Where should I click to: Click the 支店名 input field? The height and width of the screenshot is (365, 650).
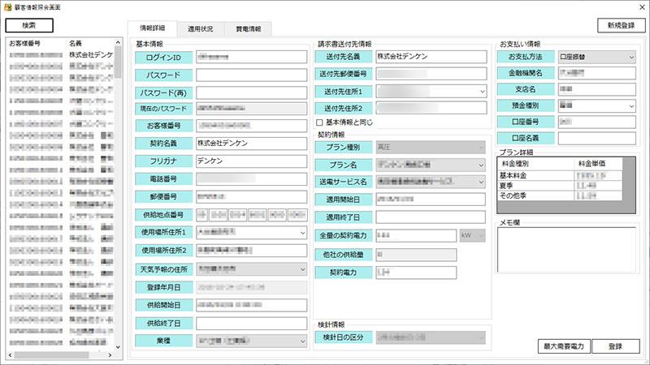(x=597, y=89)
